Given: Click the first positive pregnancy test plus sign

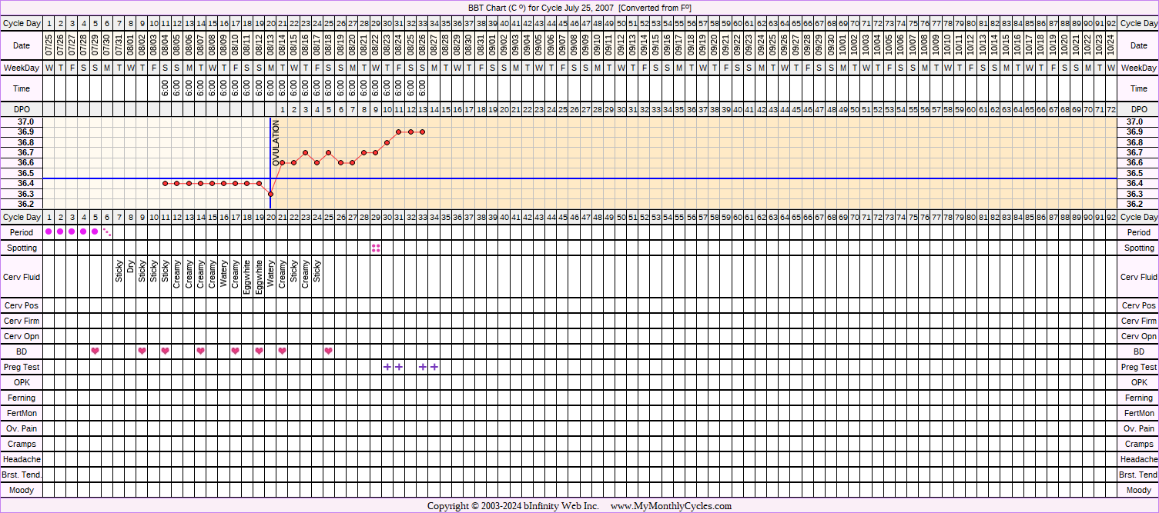Looking at the screenshot, I should [387, 367].
